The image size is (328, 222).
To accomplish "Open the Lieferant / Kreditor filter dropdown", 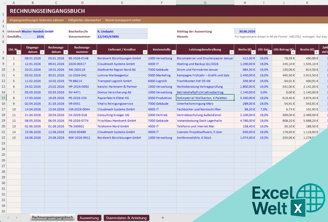I will (145, 52).
